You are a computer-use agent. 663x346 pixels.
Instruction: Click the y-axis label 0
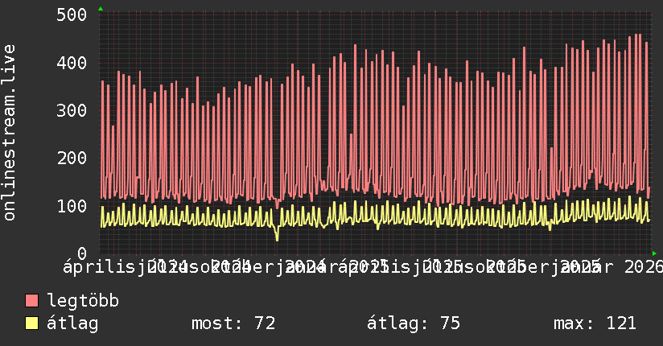(82, 253)
